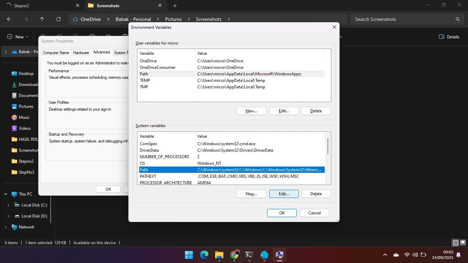Click Edit under System variables

coord(284,194)
